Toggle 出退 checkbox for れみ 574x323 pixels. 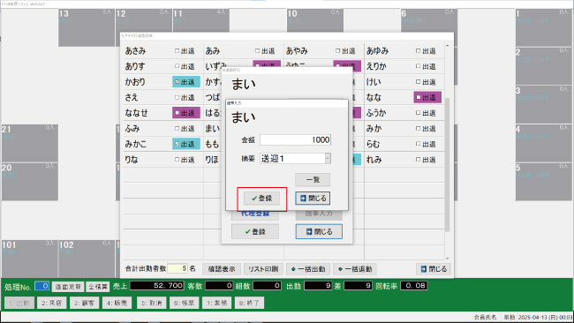coord(426,160)
